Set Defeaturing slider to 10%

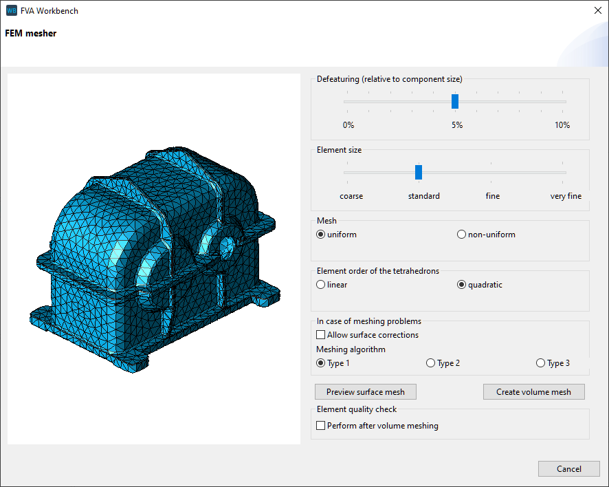pyautogui.click(x=563, y=102)
